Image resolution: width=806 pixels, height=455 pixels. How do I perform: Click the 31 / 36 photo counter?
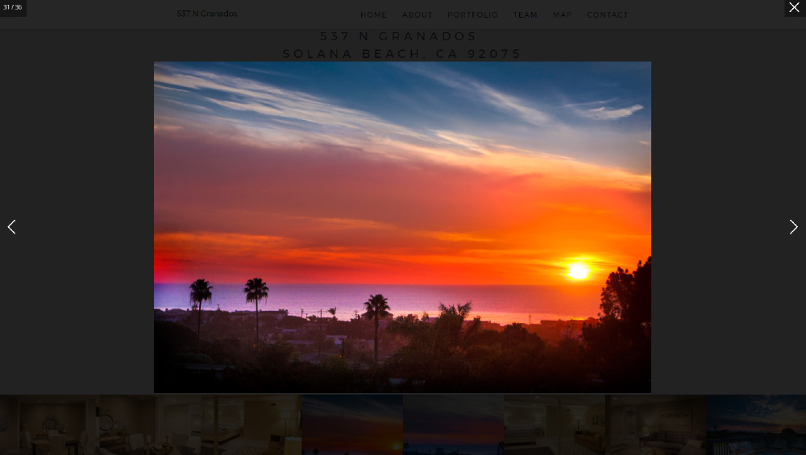tap(13, 8)
